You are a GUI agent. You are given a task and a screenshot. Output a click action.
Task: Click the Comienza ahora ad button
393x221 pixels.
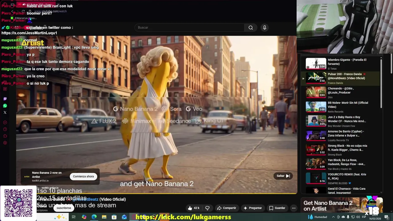(83, 176)
